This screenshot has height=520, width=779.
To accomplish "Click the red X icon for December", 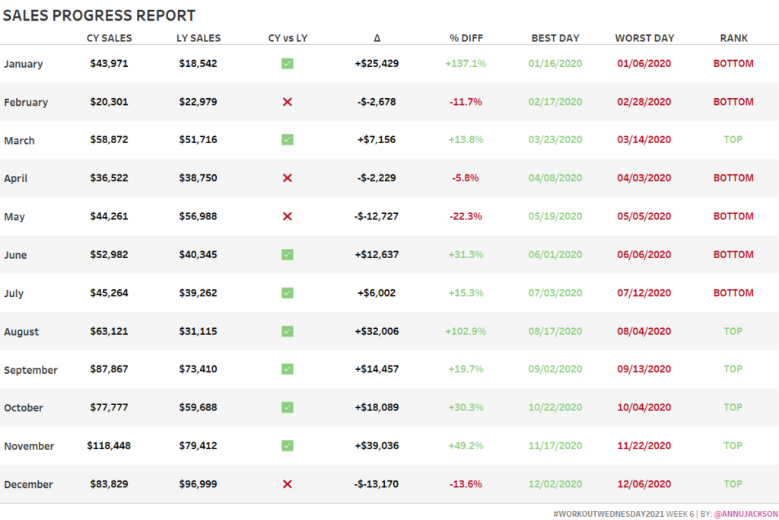I will point(287,484).
